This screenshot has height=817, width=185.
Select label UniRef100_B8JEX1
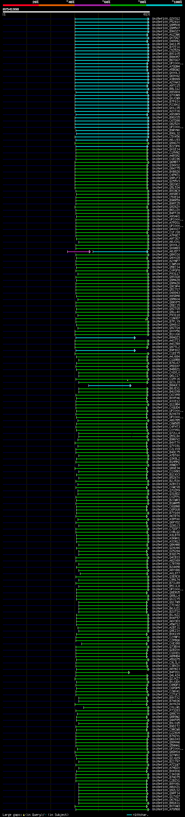pyautogui.click(x=166, y=389)
